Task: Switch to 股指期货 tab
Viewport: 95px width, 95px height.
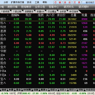Action: pos(26,7)
